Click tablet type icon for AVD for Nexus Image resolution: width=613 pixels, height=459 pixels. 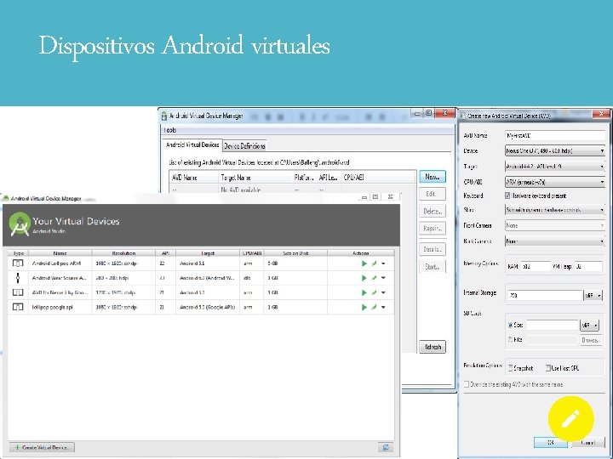click(18, 292)
